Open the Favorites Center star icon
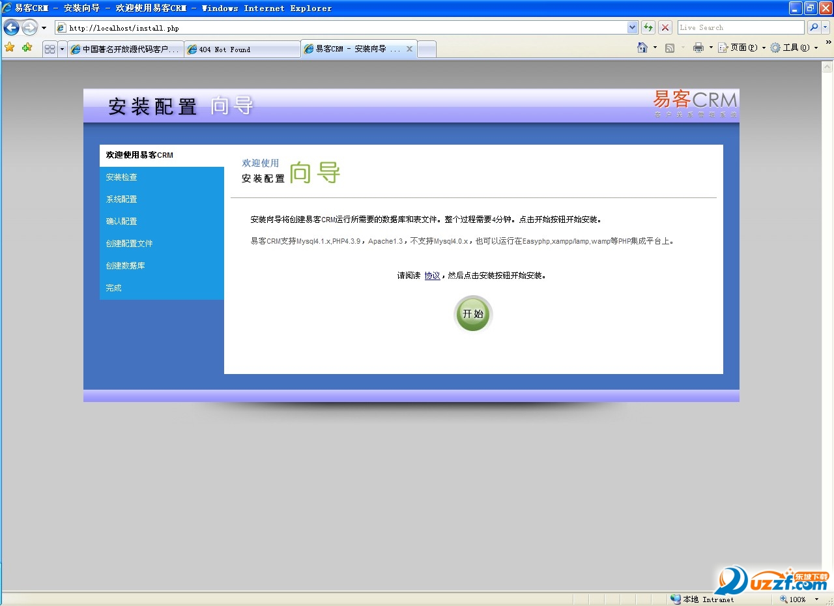 [10, 48]
